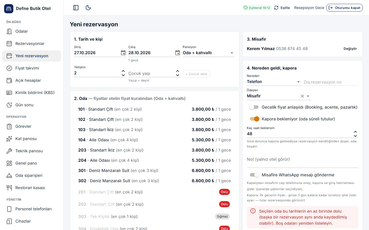Open Gün sonu page
Image resolution: width=369 pixels, height=230 pixels.
coord(32,105)
